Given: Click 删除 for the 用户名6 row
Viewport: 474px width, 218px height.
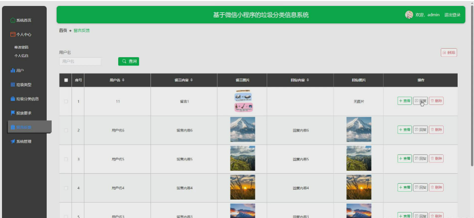Looking at the screenshot, I should tap(436, 130).
